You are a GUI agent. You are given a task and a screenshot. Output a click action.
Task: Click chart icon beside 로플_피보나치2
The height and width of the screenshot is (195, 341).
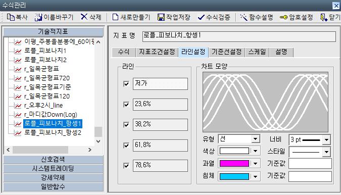click(18, 60)
